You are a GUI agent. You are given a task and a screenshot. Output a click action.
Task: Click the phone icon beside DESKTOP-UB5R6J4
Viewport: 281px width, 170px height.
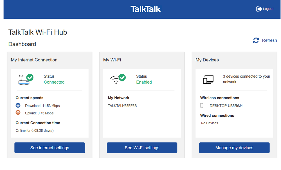tap(202, 105)
